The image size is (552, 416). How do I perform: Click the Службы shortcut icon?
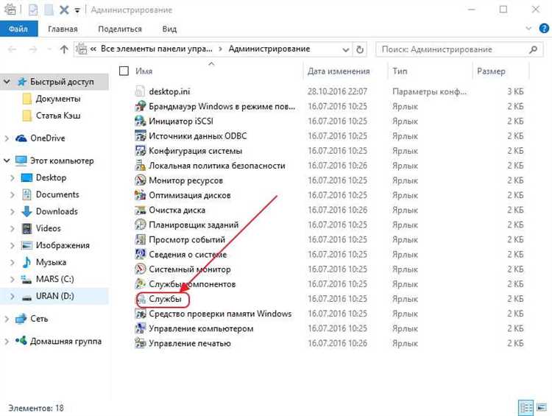(141, 299)
